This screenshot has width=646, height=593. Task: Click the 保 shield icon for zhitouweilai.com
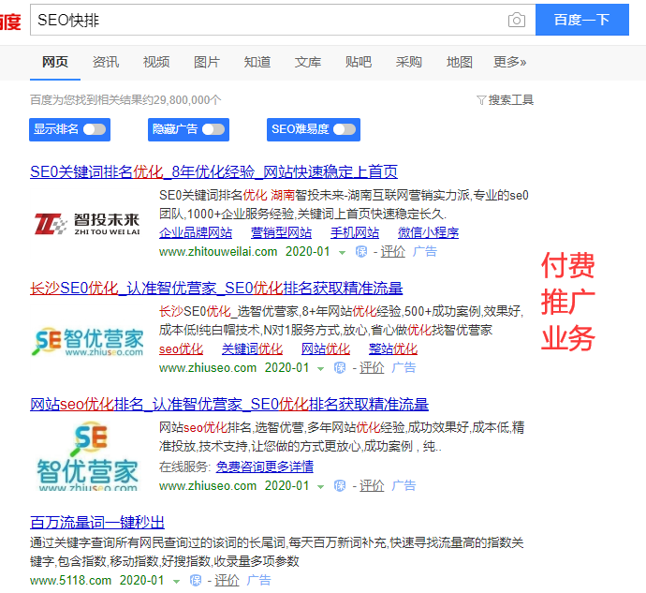[361, 252]
